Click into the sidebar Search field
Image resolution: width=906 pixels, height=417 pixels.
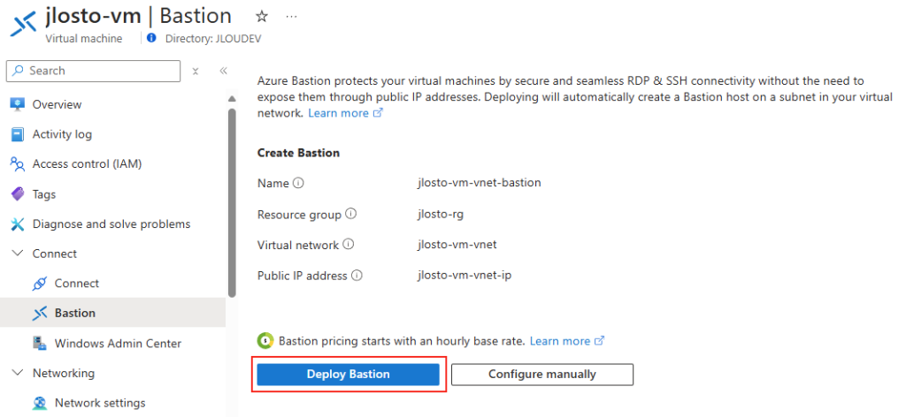pyautogui.click(x=93, y=71)
